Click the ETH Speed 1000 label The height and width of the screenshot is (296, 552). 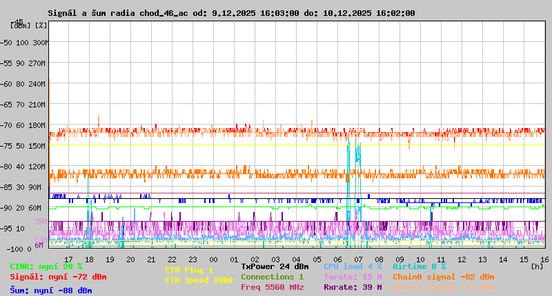pyautogui.click(x=199, y=280)
